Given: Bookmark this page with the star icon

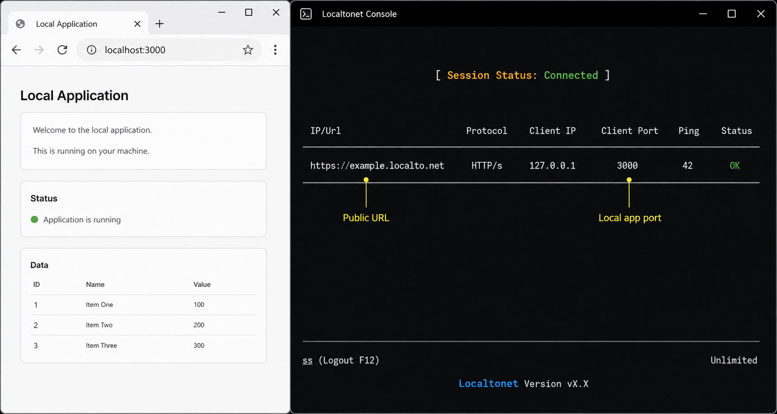Looking at the screenshot, I should pyautogui.click(x=248, y=50).
